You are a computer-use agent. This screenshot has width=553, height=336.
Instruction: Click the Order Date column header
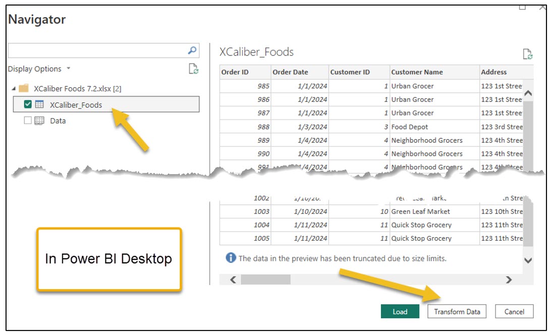pyautogui.click(x=300, y=72)
